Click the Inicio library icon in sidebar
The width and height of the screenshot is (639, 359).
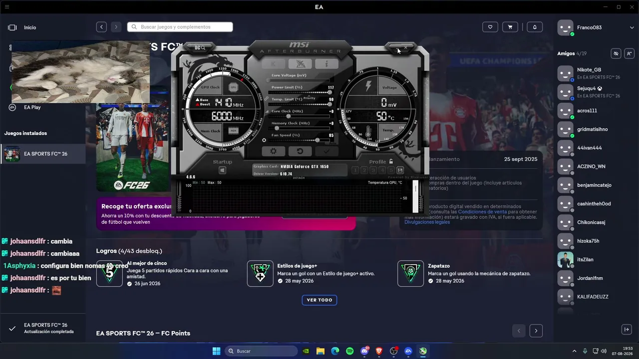point(12,27)
